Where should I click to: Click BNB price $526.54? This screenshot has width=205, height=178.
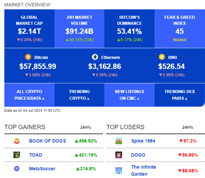tap(172, 66)
